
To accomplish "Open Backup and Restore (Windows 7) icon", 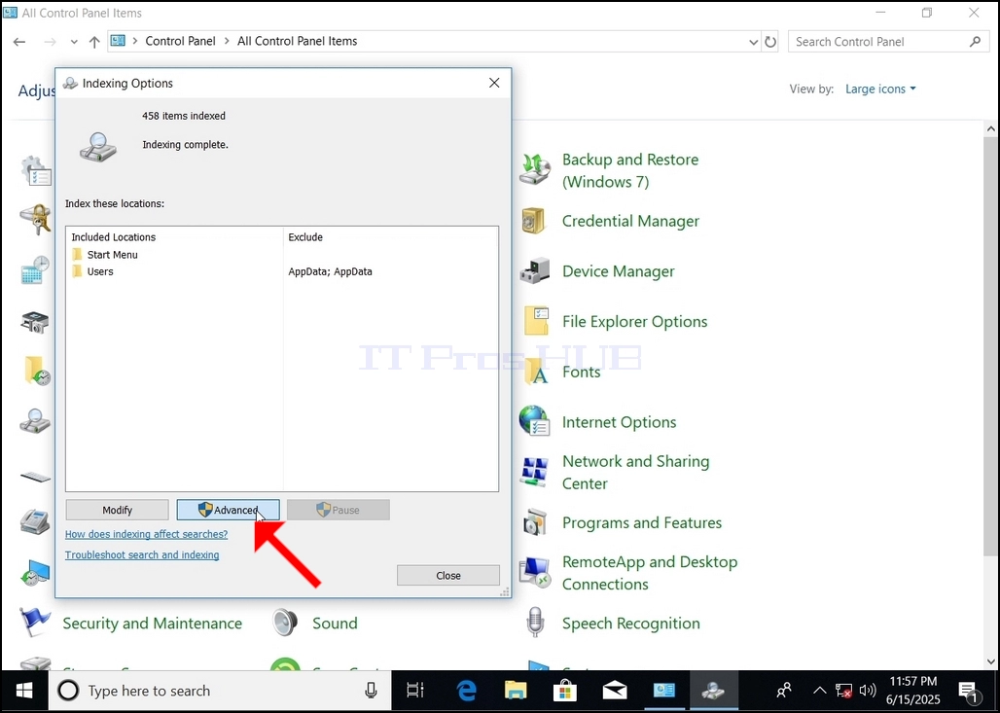I will pos(534,169).
